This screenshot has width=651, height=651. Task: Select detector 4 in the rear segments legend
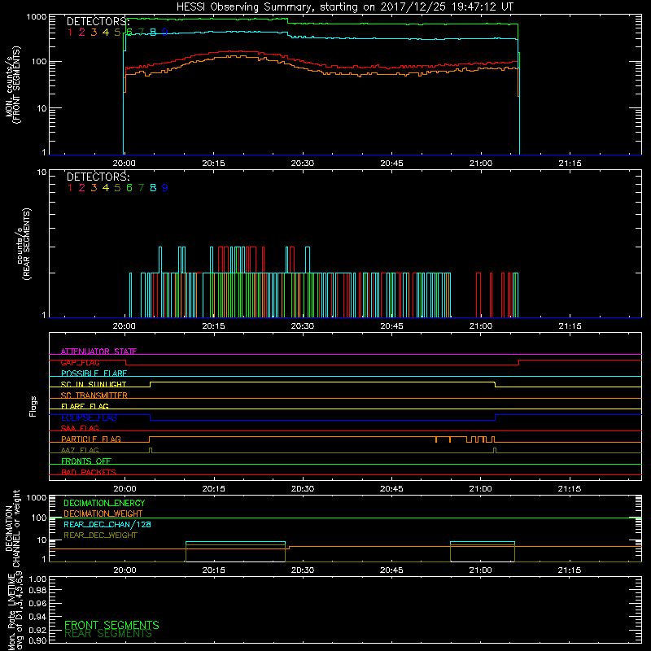(106, 188)
